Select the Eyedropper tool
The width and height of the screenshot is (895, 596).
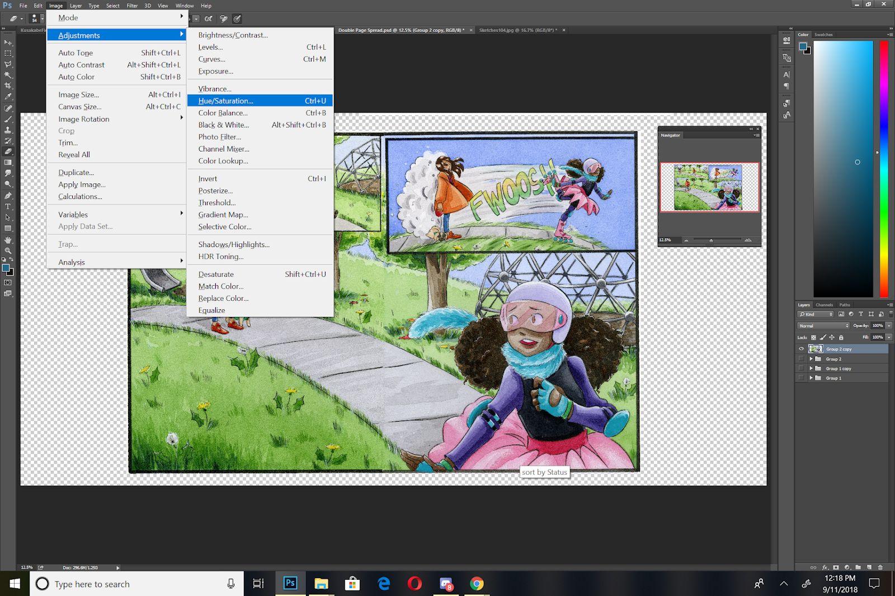[8, 97]
